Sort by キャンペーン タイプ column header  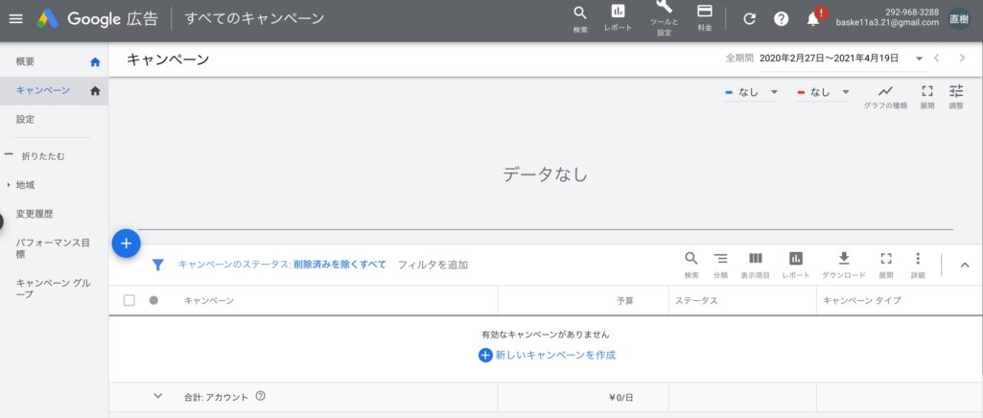(861, 301)
